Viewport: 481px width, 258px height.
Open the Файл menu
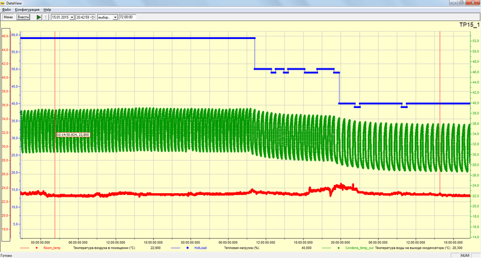point(6,10)
